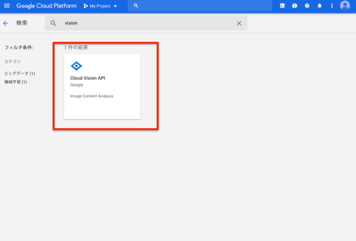The height and width of the screenshot is (241, 356).
Task: Open the help question mark icon
Action: point(307,6)
